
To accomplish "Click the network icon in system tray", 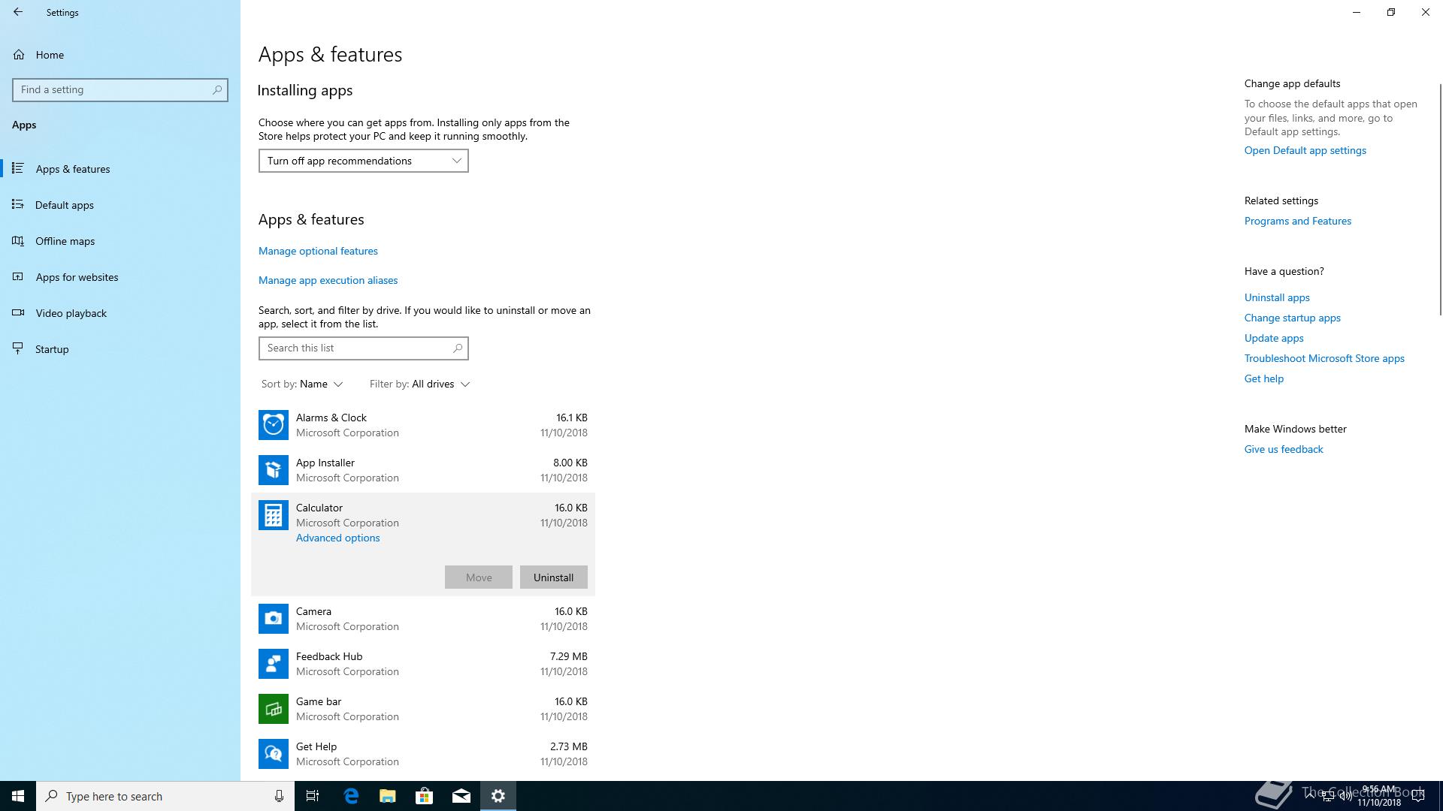I will pyautogui.click(x=1328, y=797).
